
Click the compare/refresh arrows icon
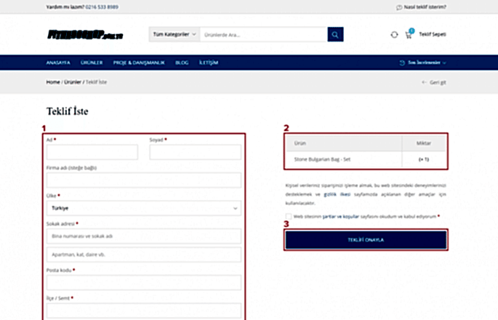click(x=394, y=34)
